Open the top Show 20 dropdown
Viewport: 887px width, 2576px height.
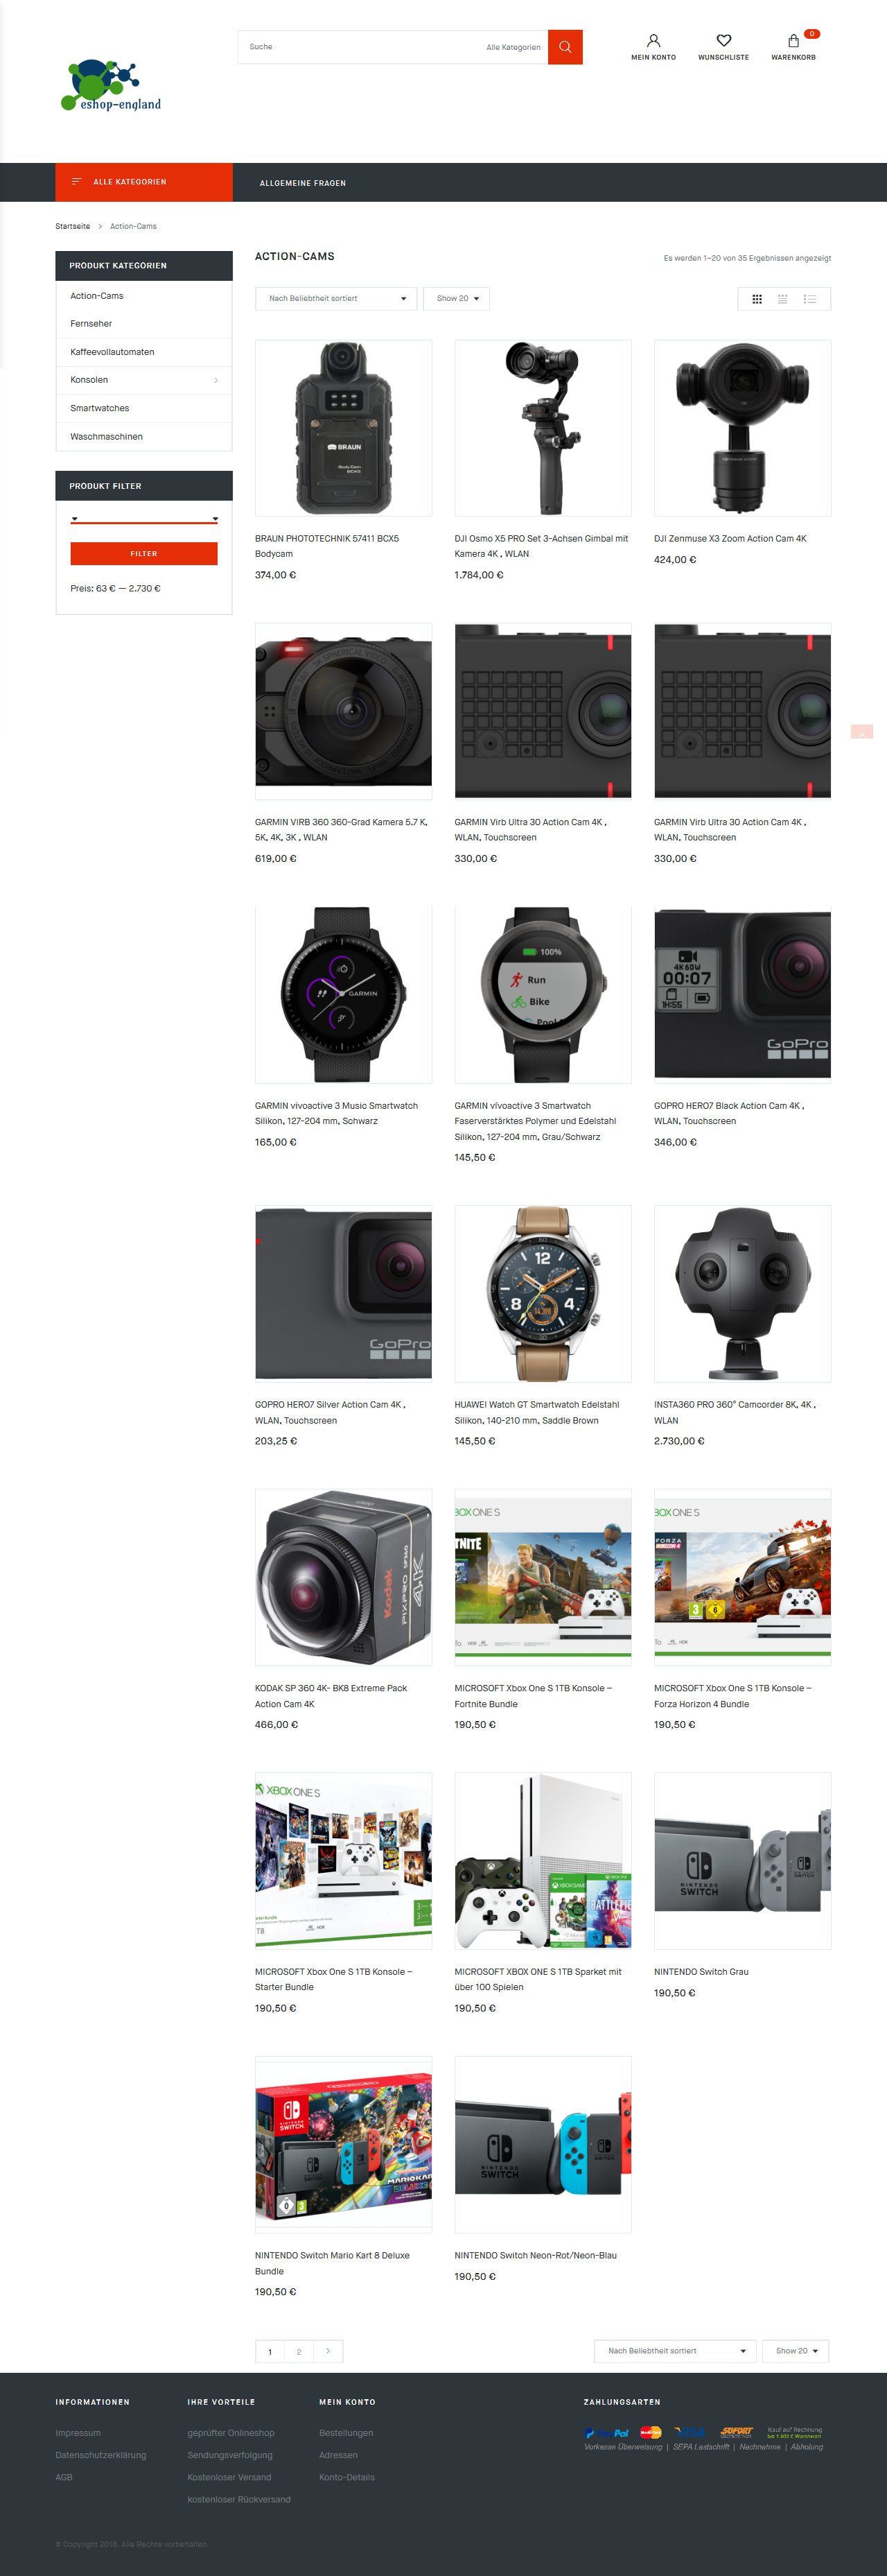click(457, 299)
